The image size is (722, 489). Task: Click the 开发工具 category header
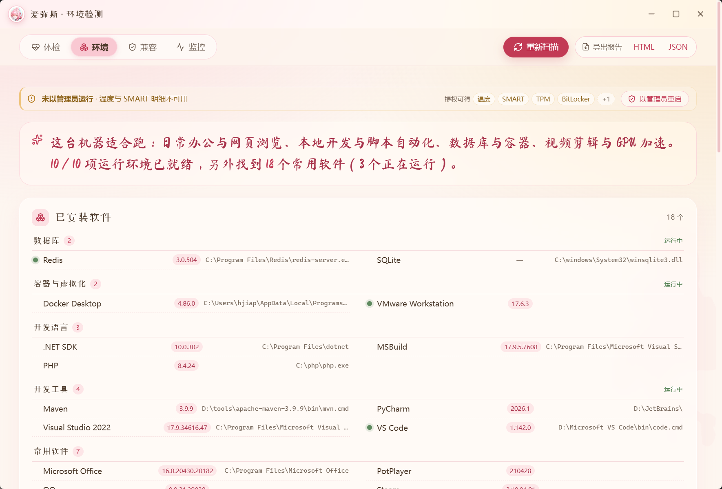coord(51,389)
